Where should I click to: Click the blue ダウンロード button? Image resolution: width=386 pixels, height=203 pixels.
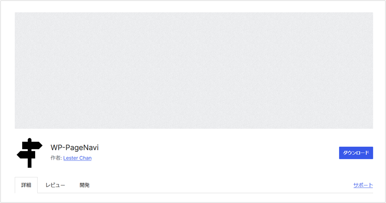pyautogui.click(x=356, y=153)
